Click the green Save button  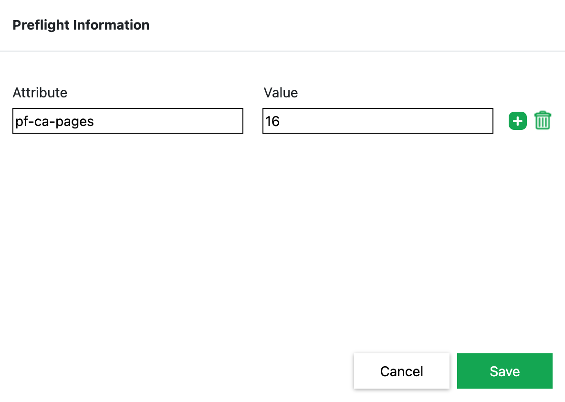[x=504, y=371]
